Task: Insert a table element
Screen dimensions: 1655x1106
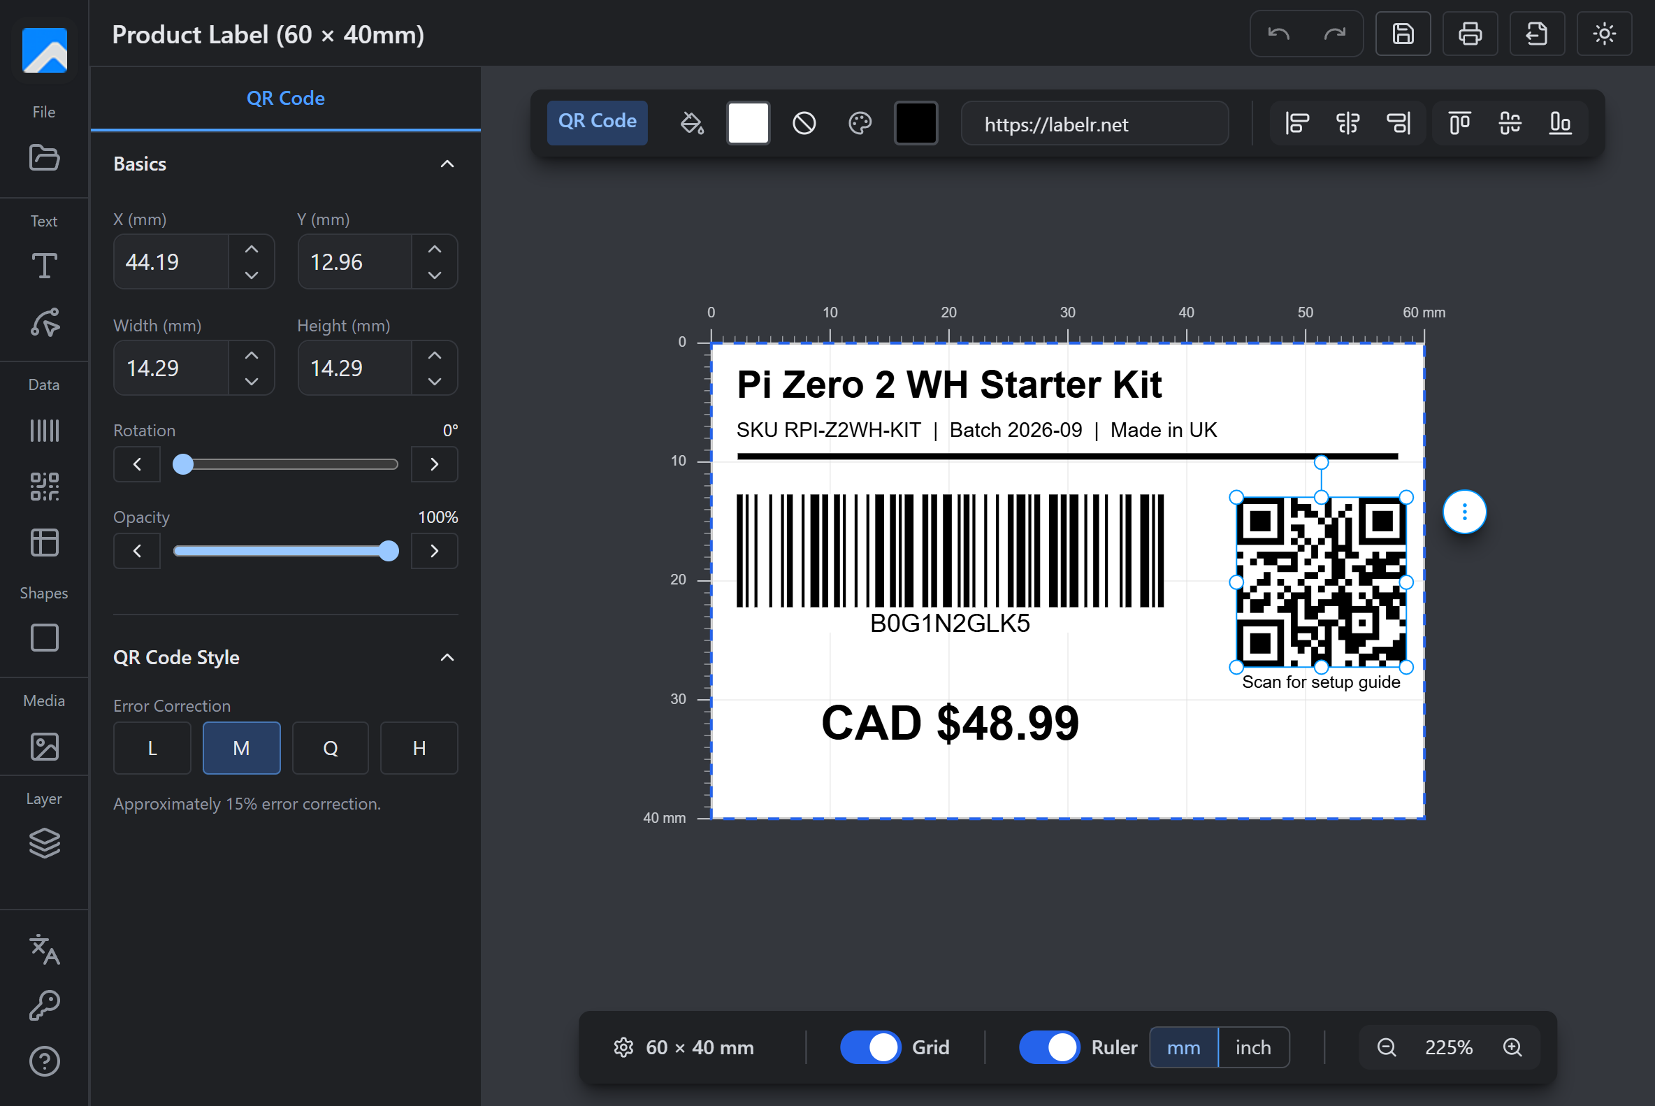Action: (x=45, y=543)
